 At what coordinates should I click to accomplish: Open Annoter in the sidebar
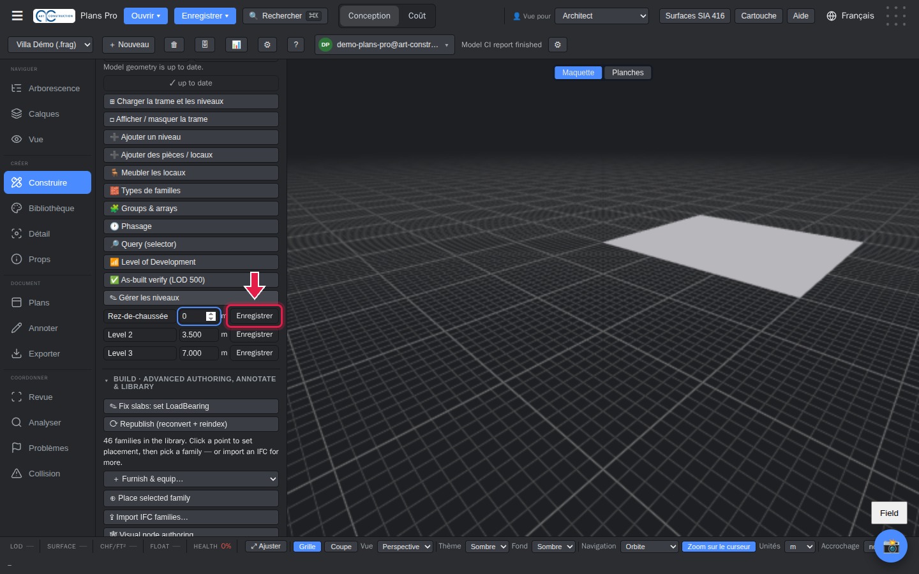(x=48, y=328)
